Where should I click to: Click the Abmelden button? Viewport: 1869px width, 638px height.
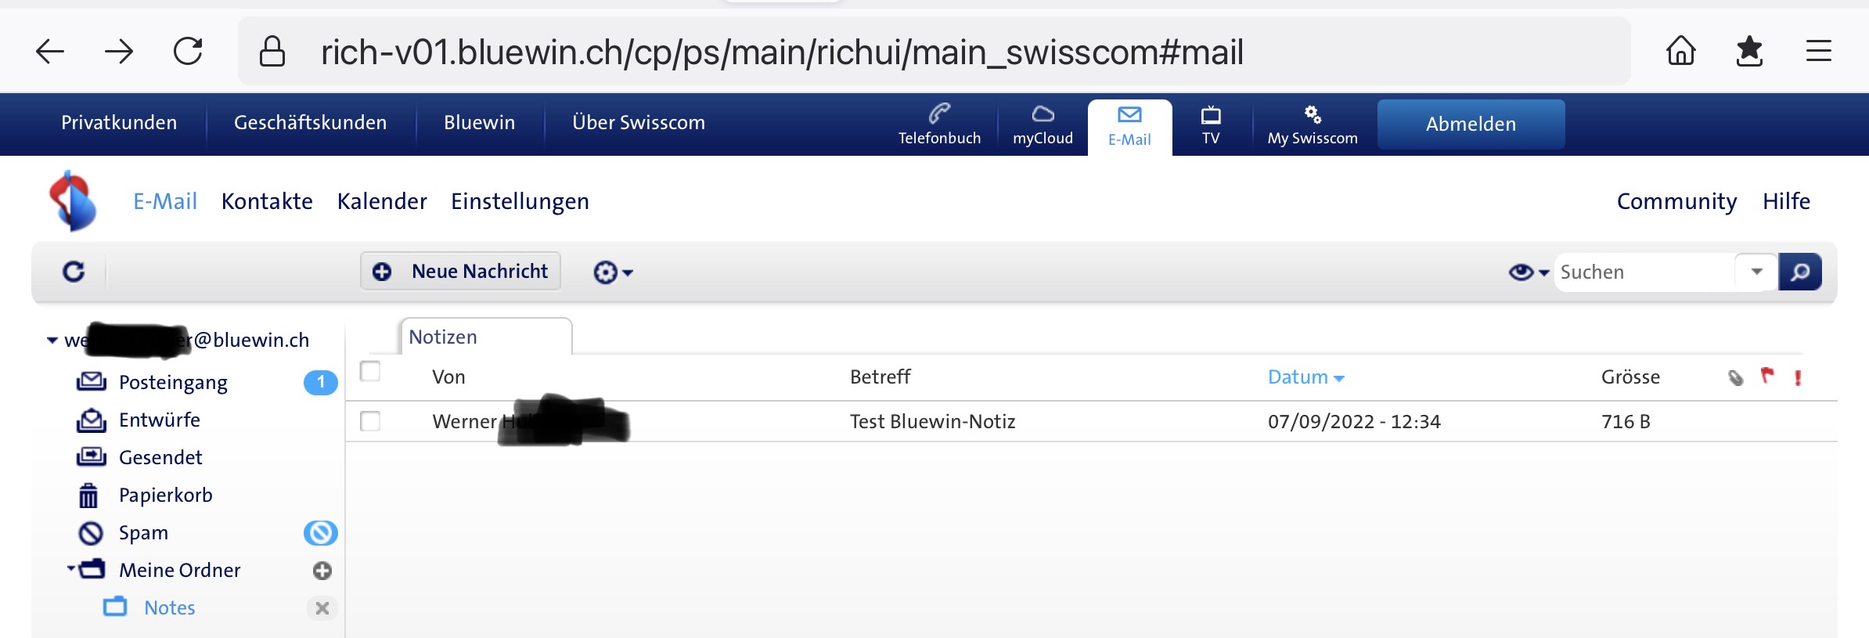pos(1471,124)
